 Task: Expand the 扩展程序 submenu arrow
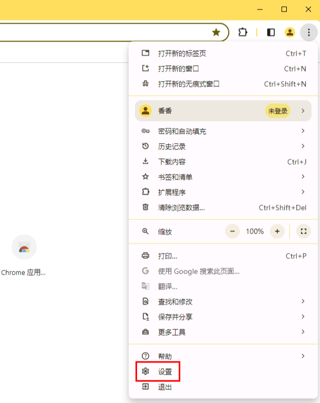(x=303, y=192)
